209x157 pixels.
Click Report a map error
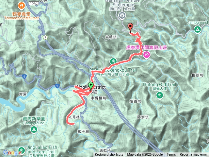(193, 155)
